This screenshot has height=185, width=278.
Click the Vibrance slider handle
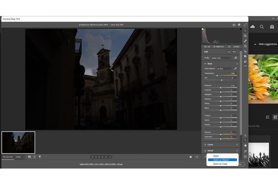click(221, 134)
